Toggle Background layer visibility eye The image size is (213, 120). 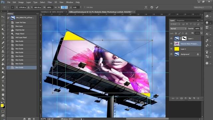[171, 54]
